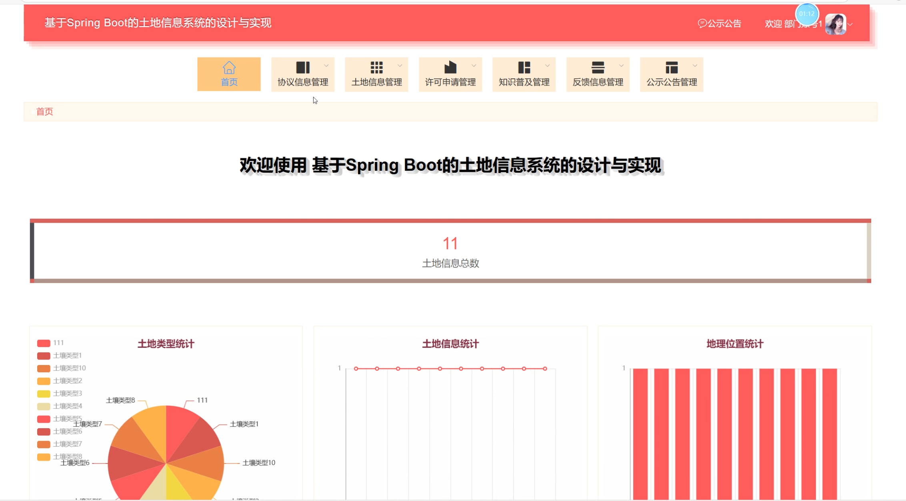Click the chat bubble icon beside 公示公告
The height and width of the screenshot is (501, 906).
point(702,24)
